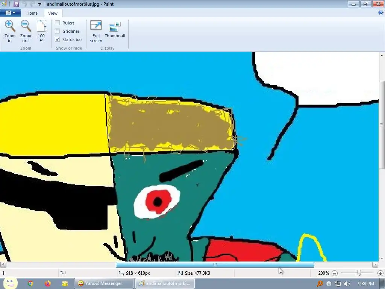The height and width of the screenshot is (289, 385).
Task: Expand the Customize Quick Access Toolbar arrow
Action: point(39,4)
